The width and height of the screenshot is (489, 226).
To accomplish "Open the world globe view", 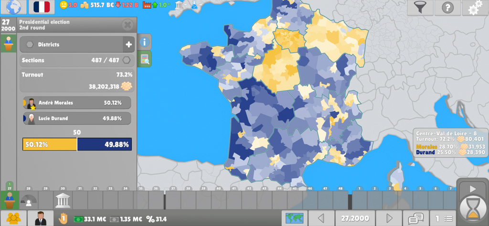I will [x=13, y=7].
